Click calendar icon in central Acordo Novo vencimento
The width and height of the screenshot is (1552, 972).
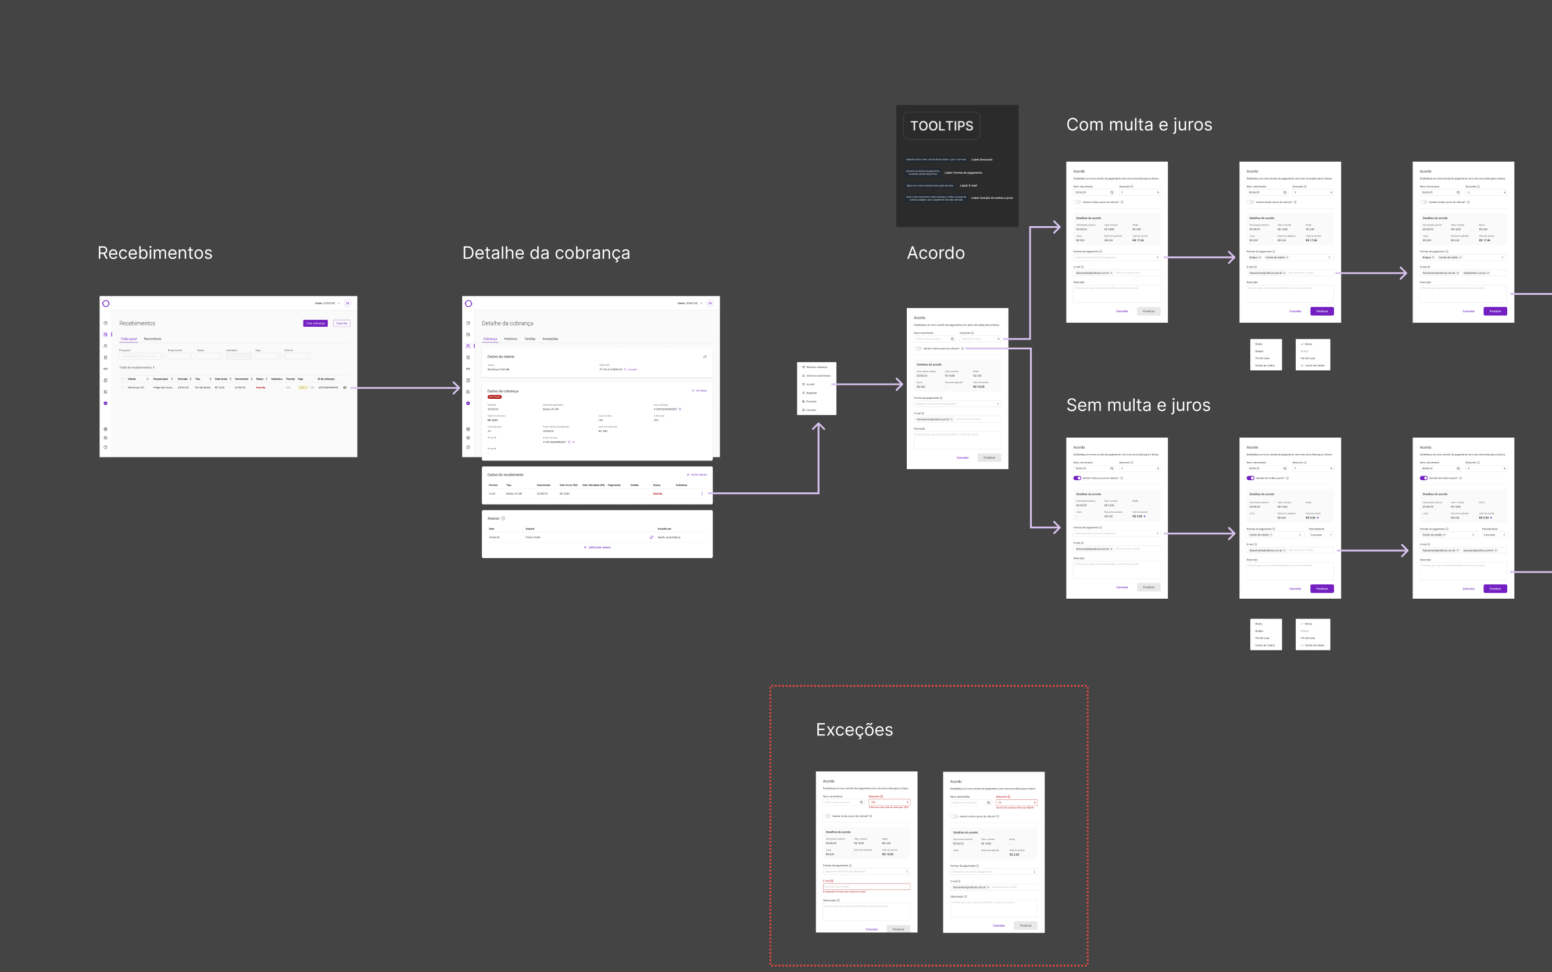click(x=952, y=339)
